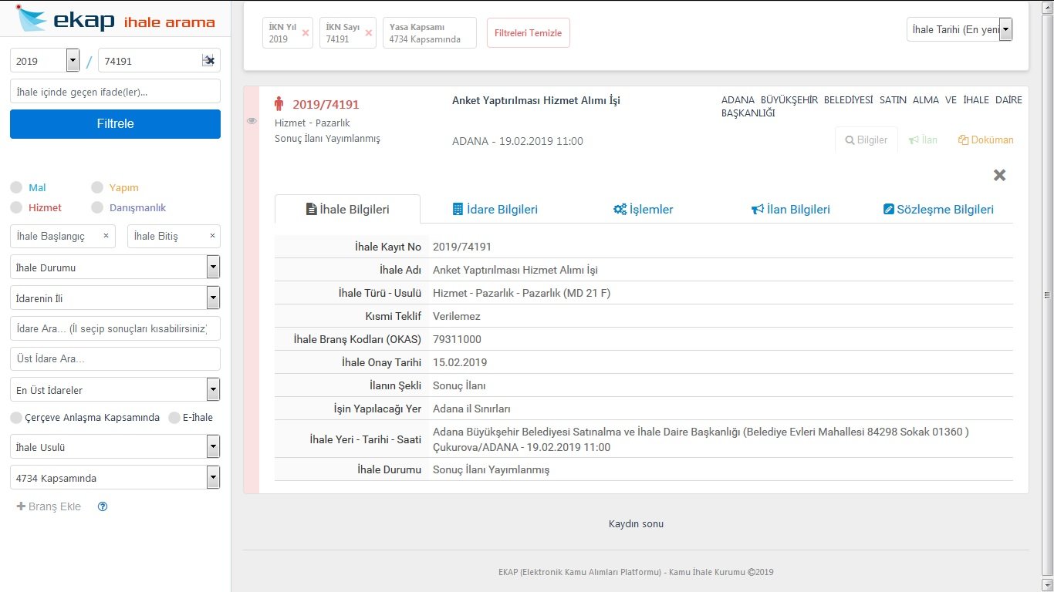Click the Branş Ekle link
This screenshot has width=1054, height=592.
(x=49, y=506)
